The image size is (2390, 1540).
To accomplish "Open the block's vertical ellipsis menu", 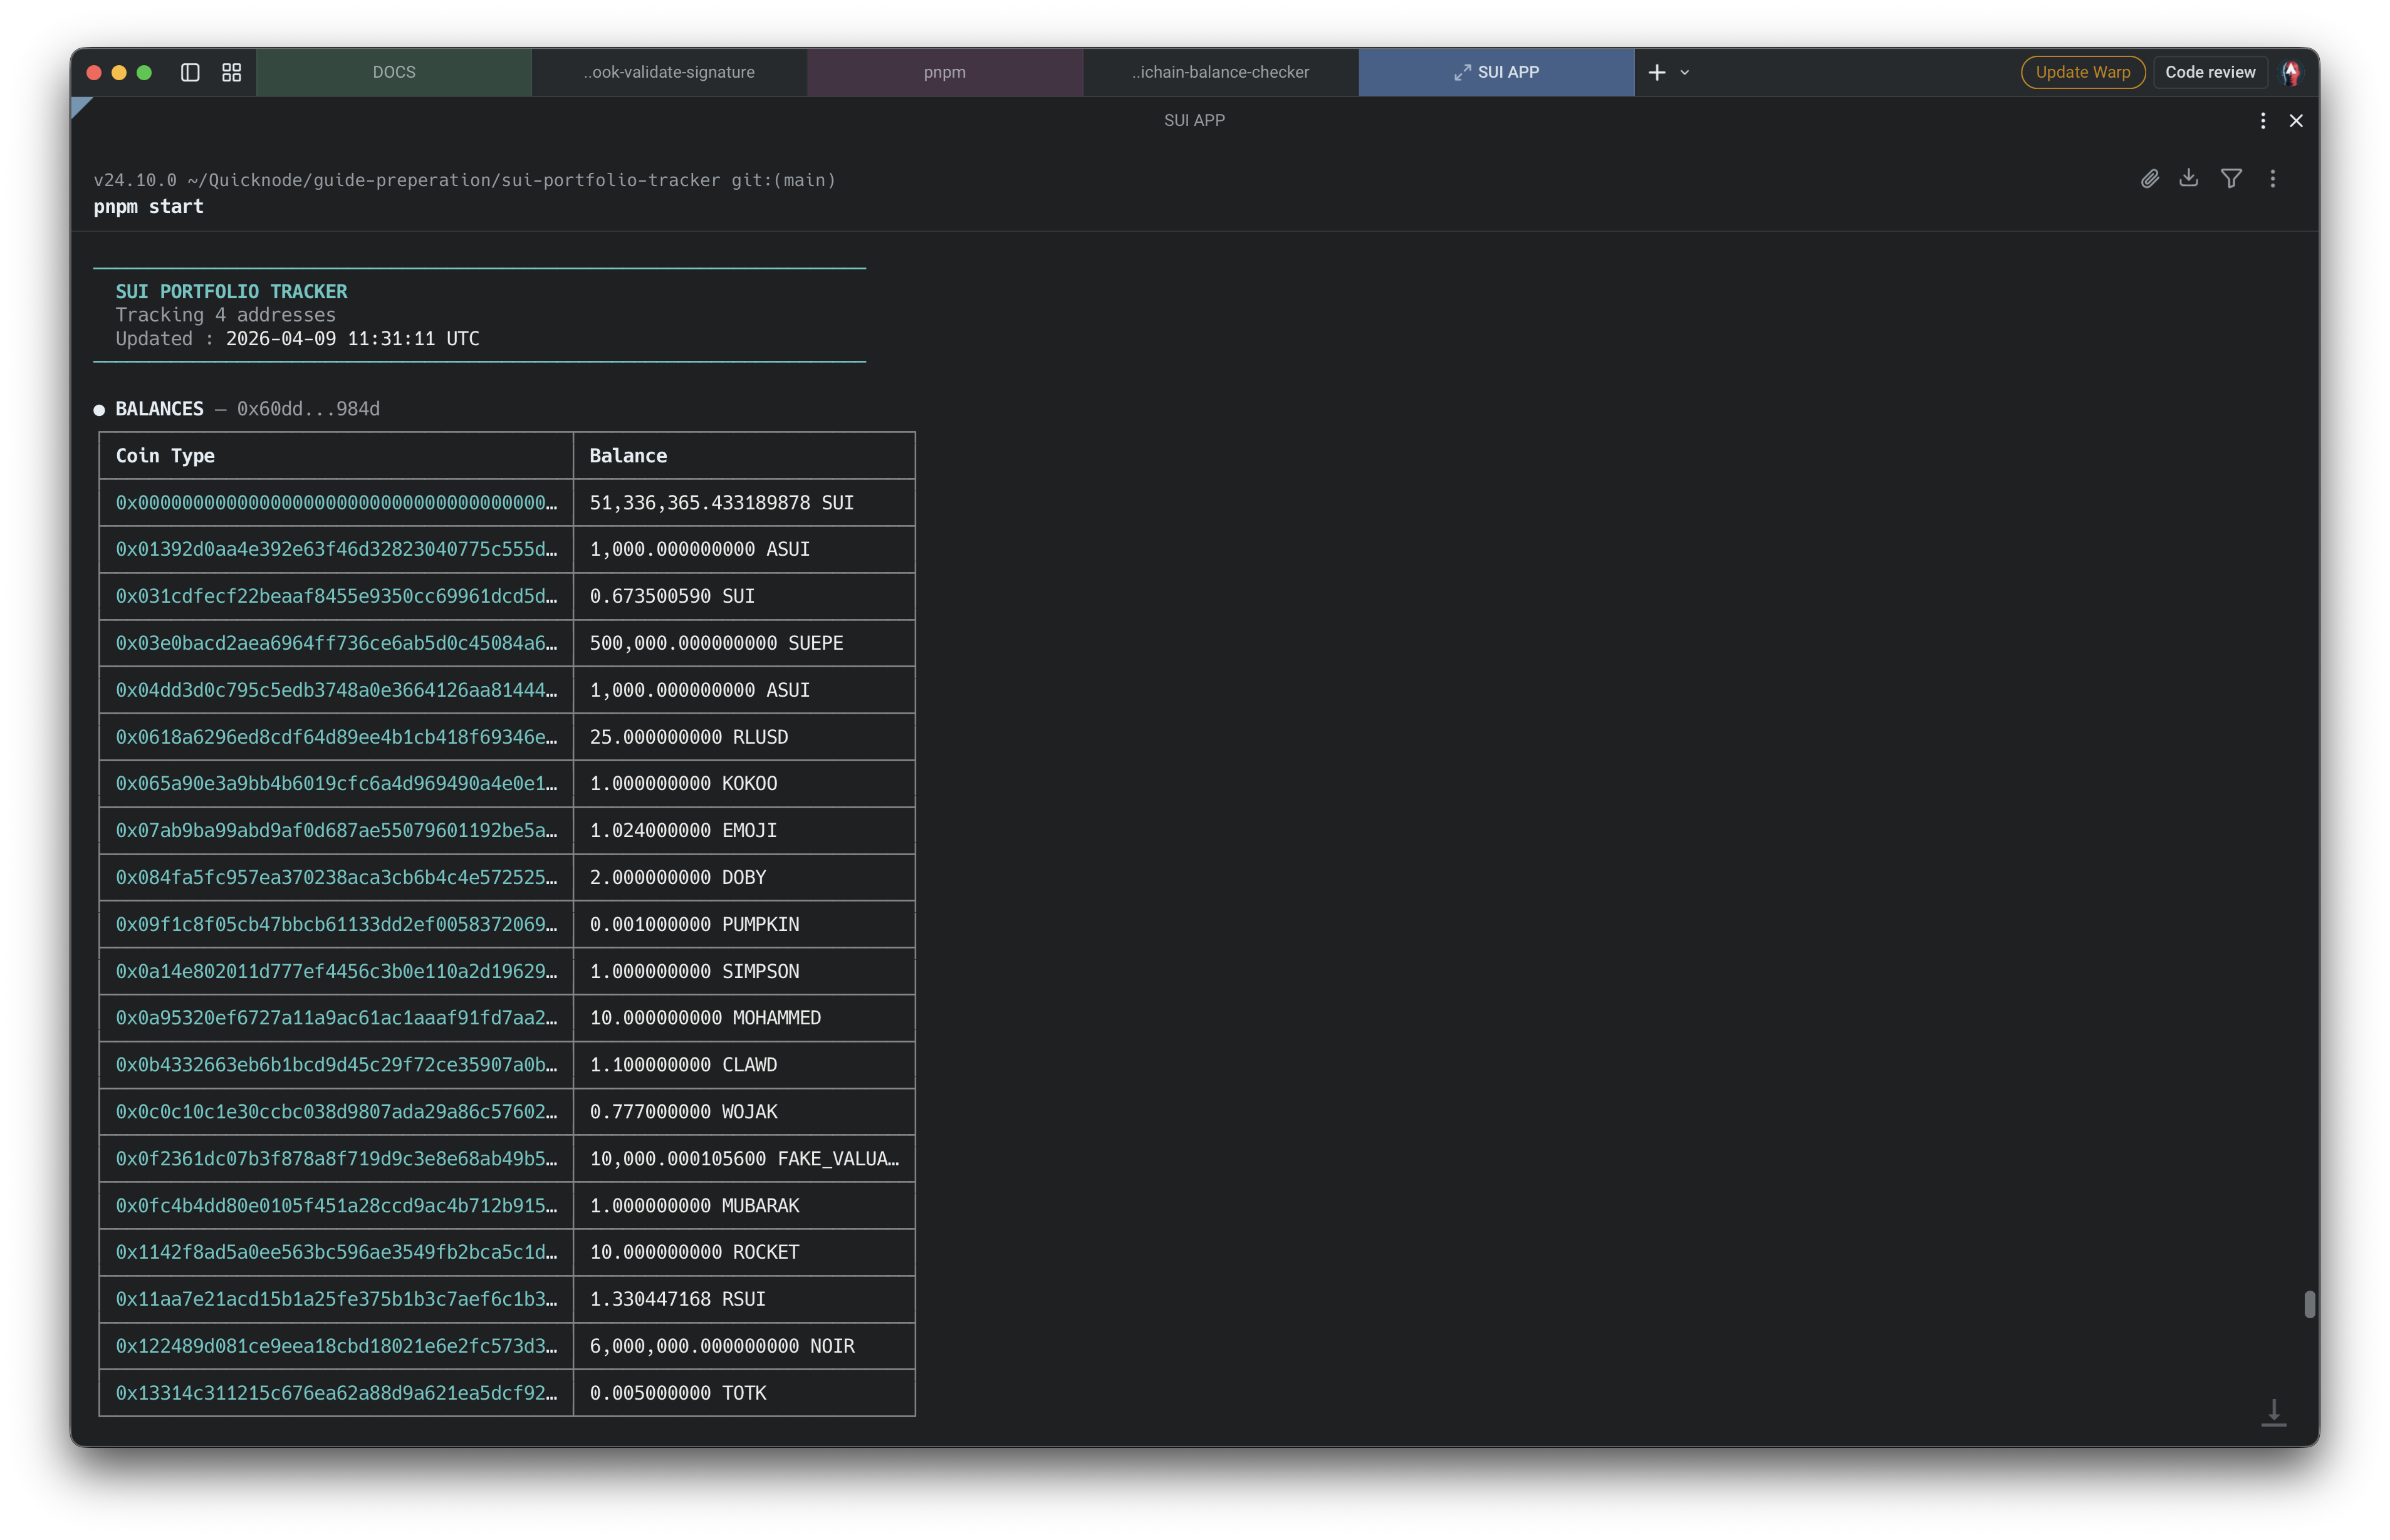I will coord(2273,178).
